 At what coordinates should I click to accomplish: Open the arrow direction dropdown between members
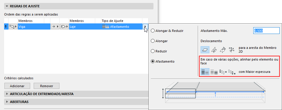click(55, 27)
